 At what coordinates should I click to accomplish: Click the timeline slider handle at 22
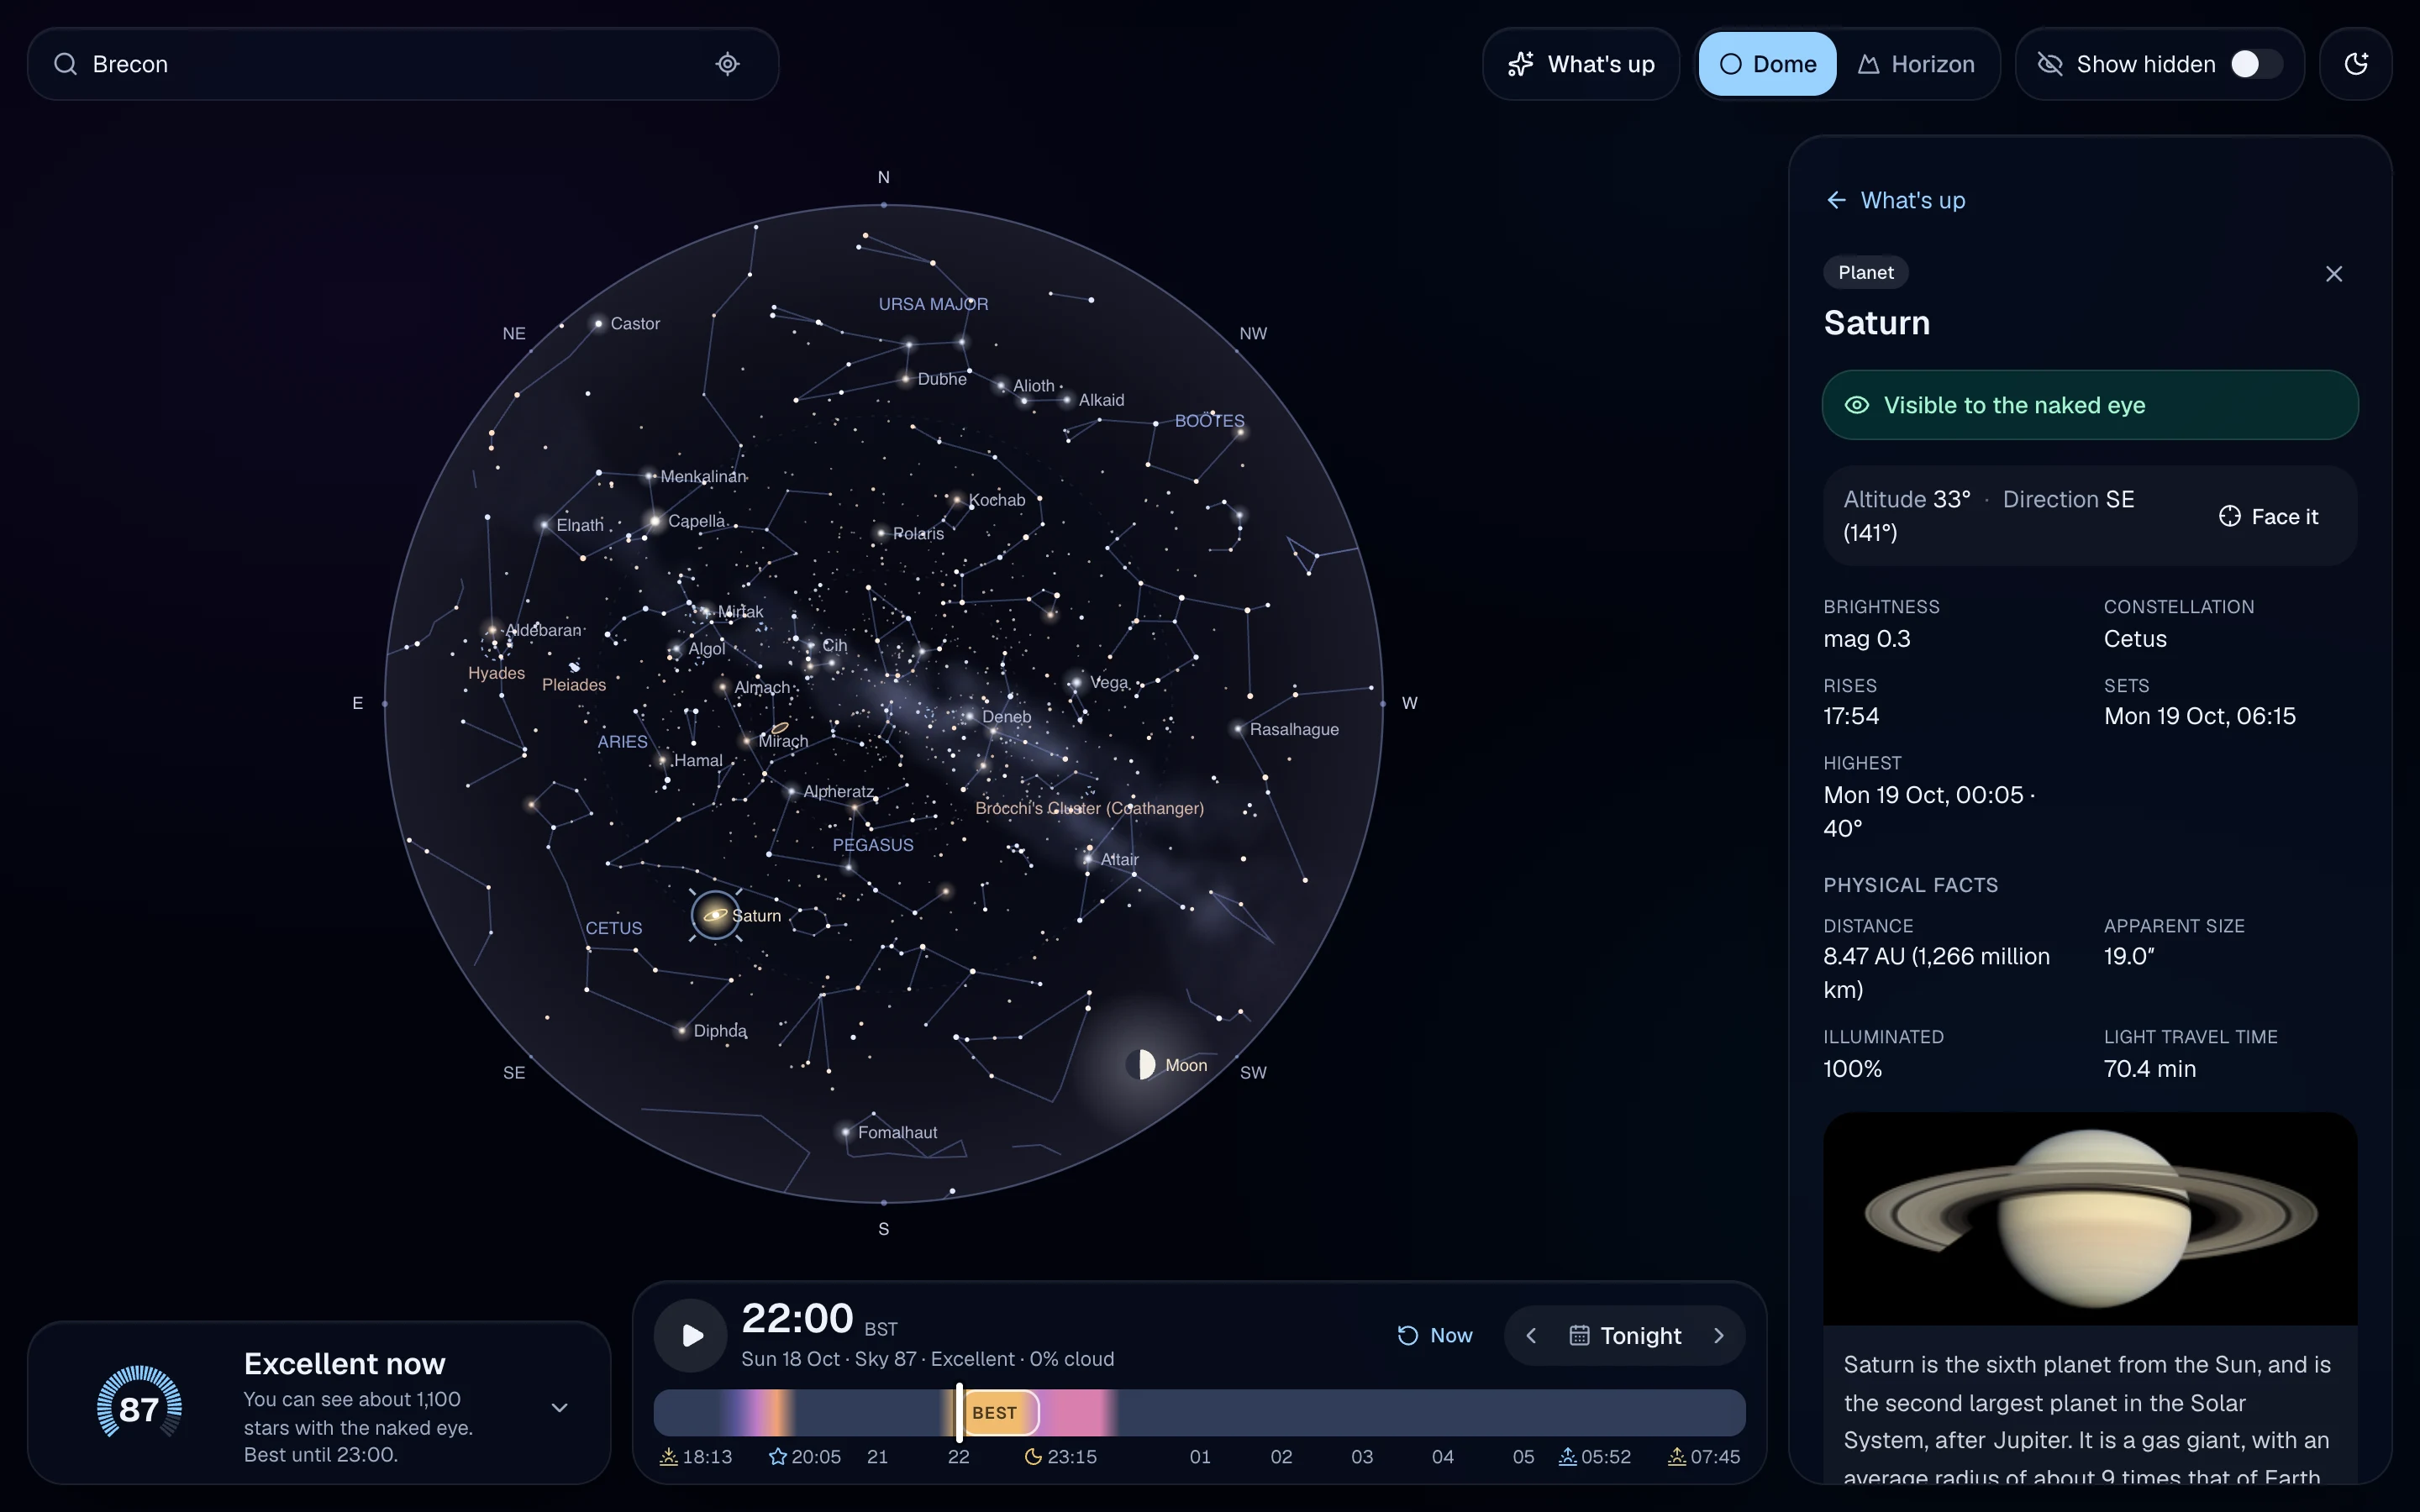959,1412
